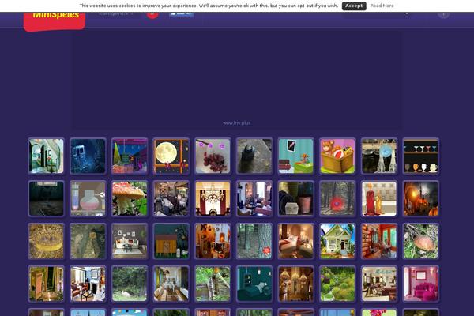Open the Read More cookie link
This screenshot has height=316, width=474.
click(382, 6)
